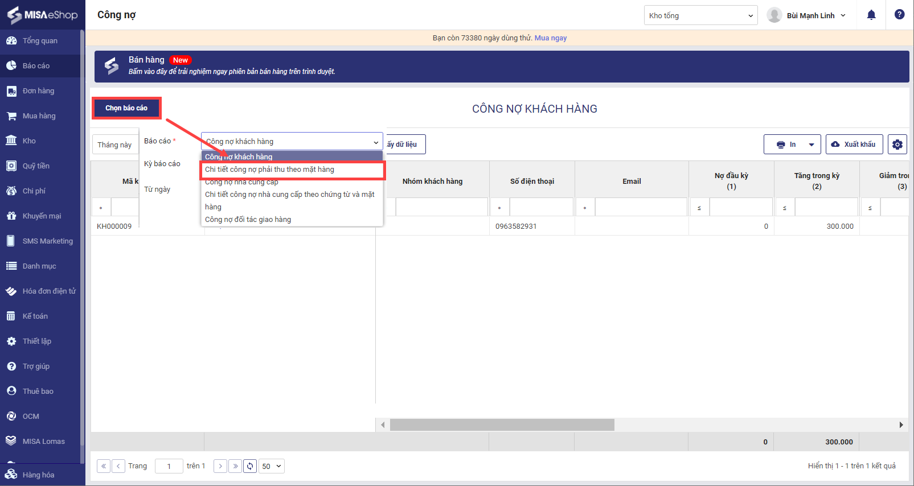
Task: Open Thuê bao subscription in the sidebar
Action: (x=40, y=392)
